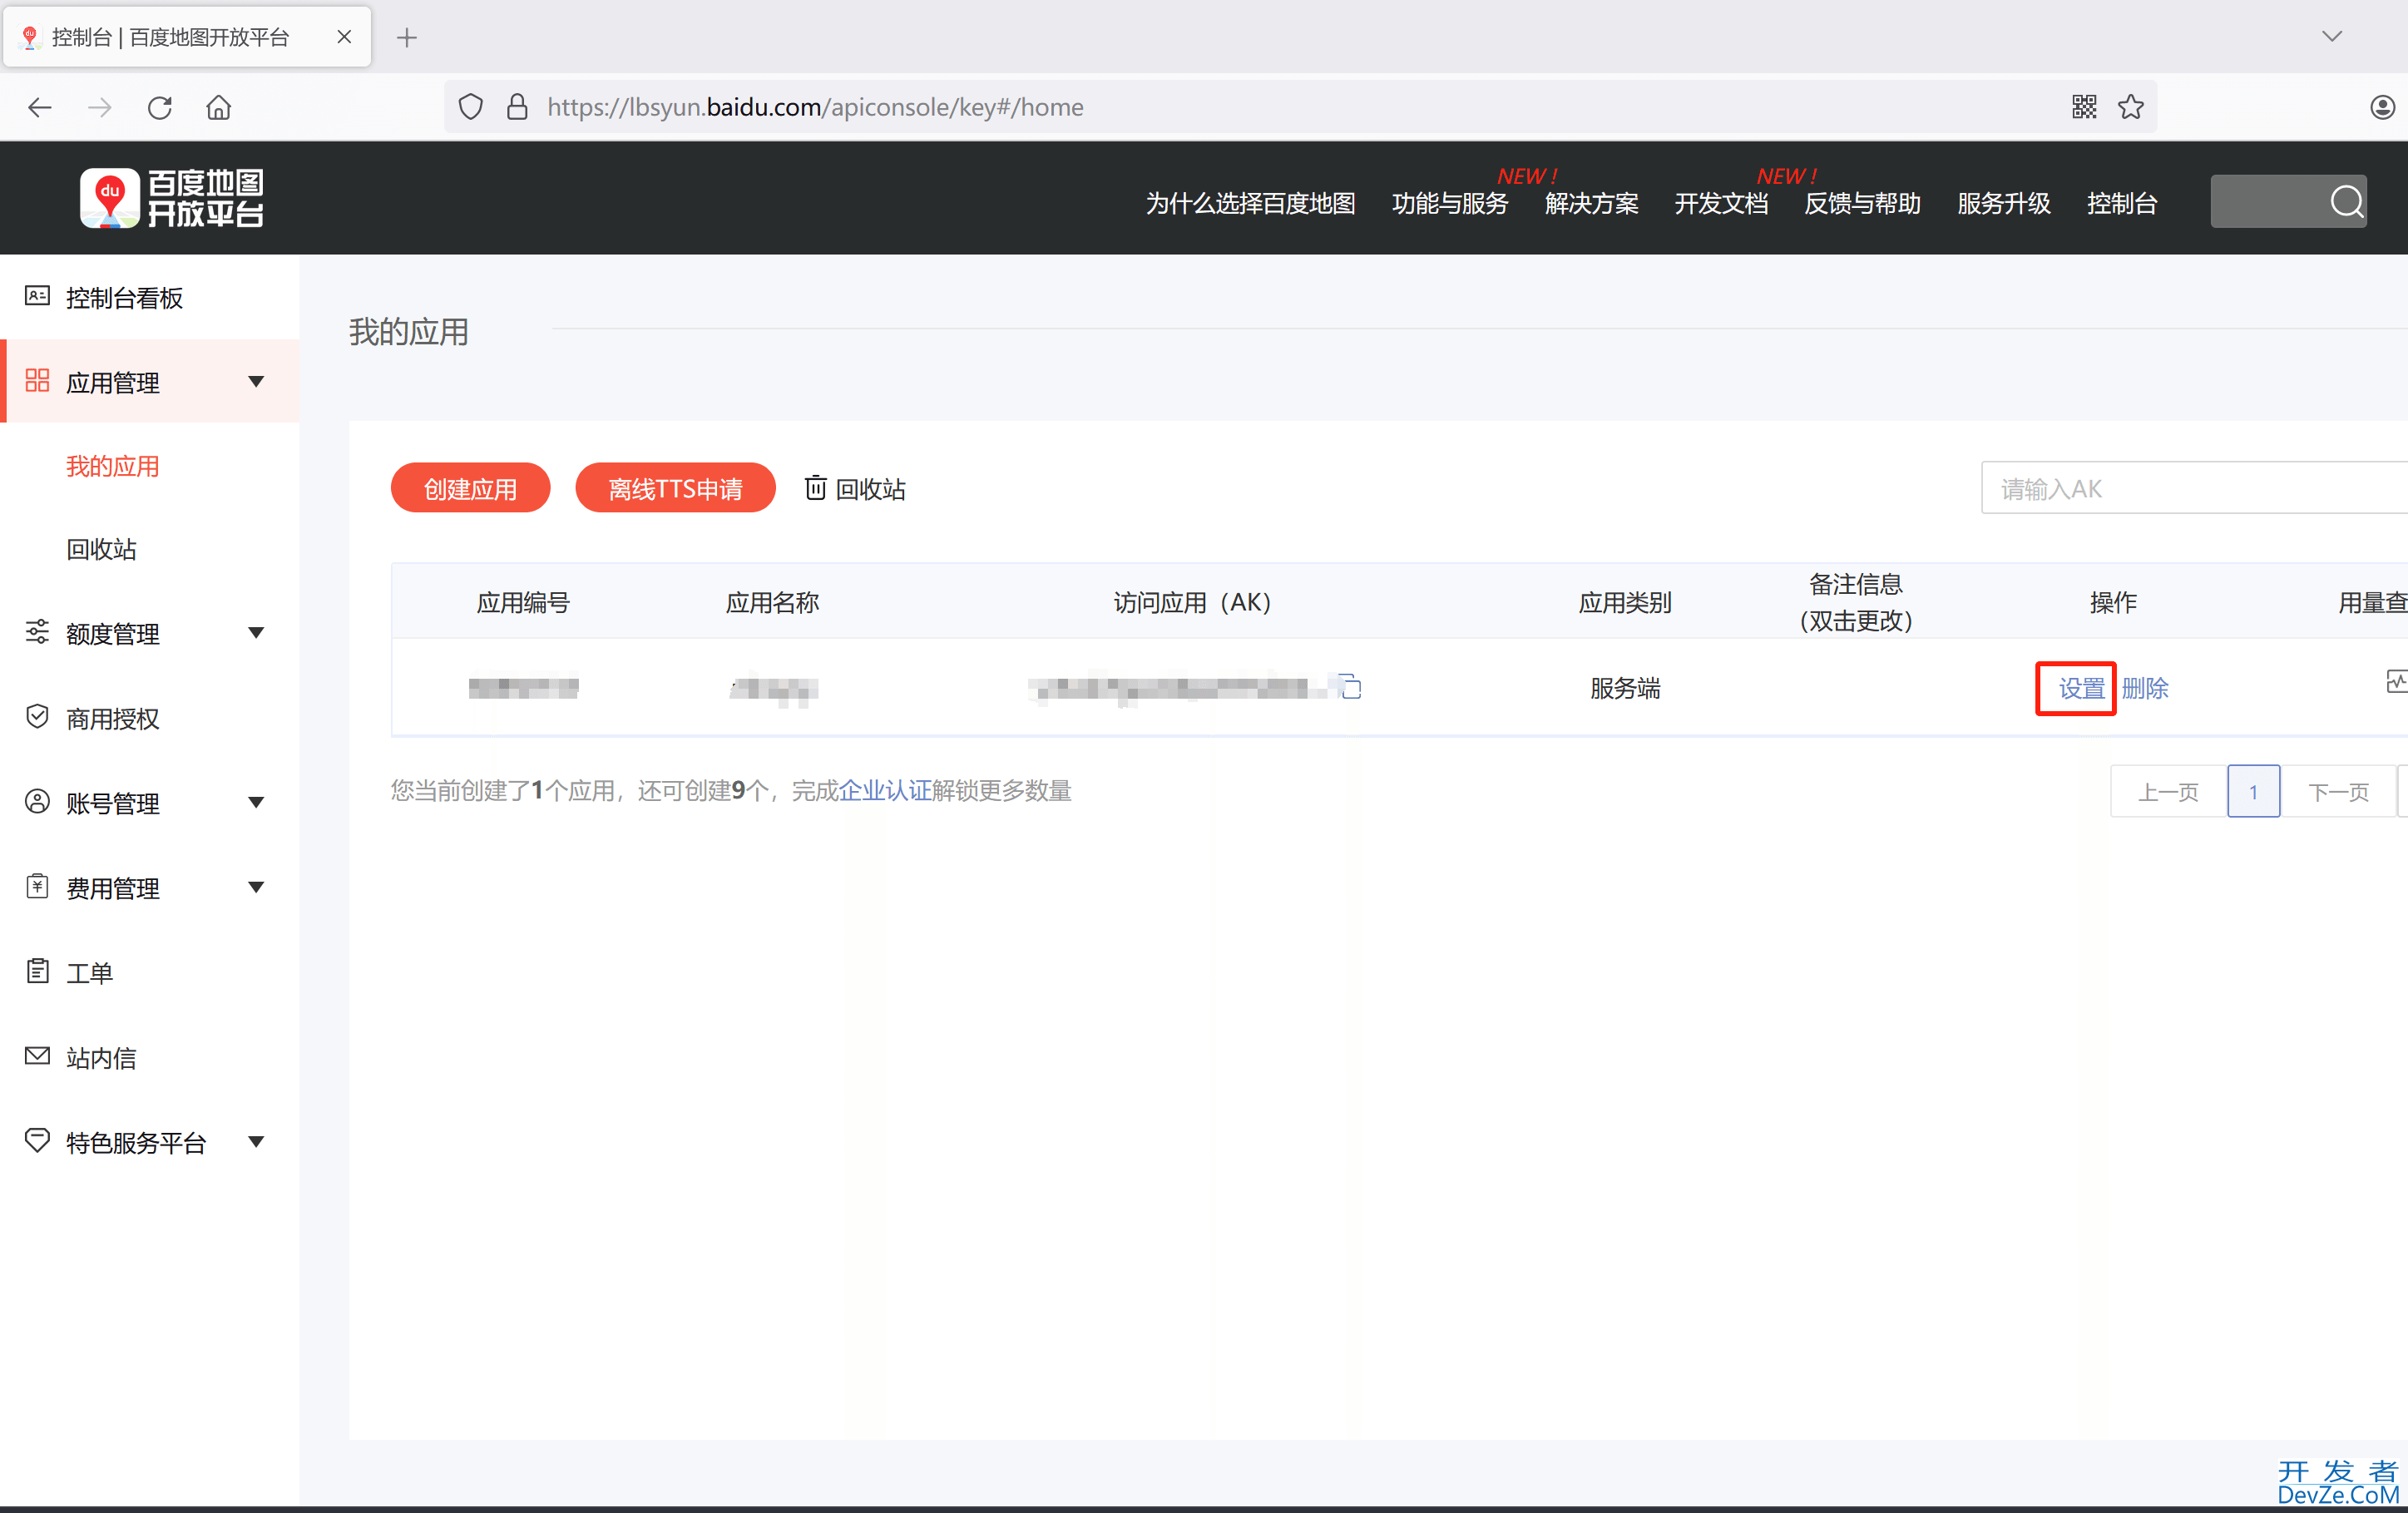Open 服务升级 top nav item

(x=2004, y=203)
